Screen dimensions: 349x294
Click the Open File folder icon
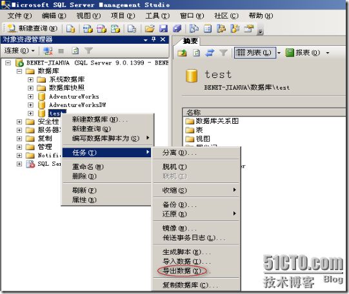(x=150, y=28)
